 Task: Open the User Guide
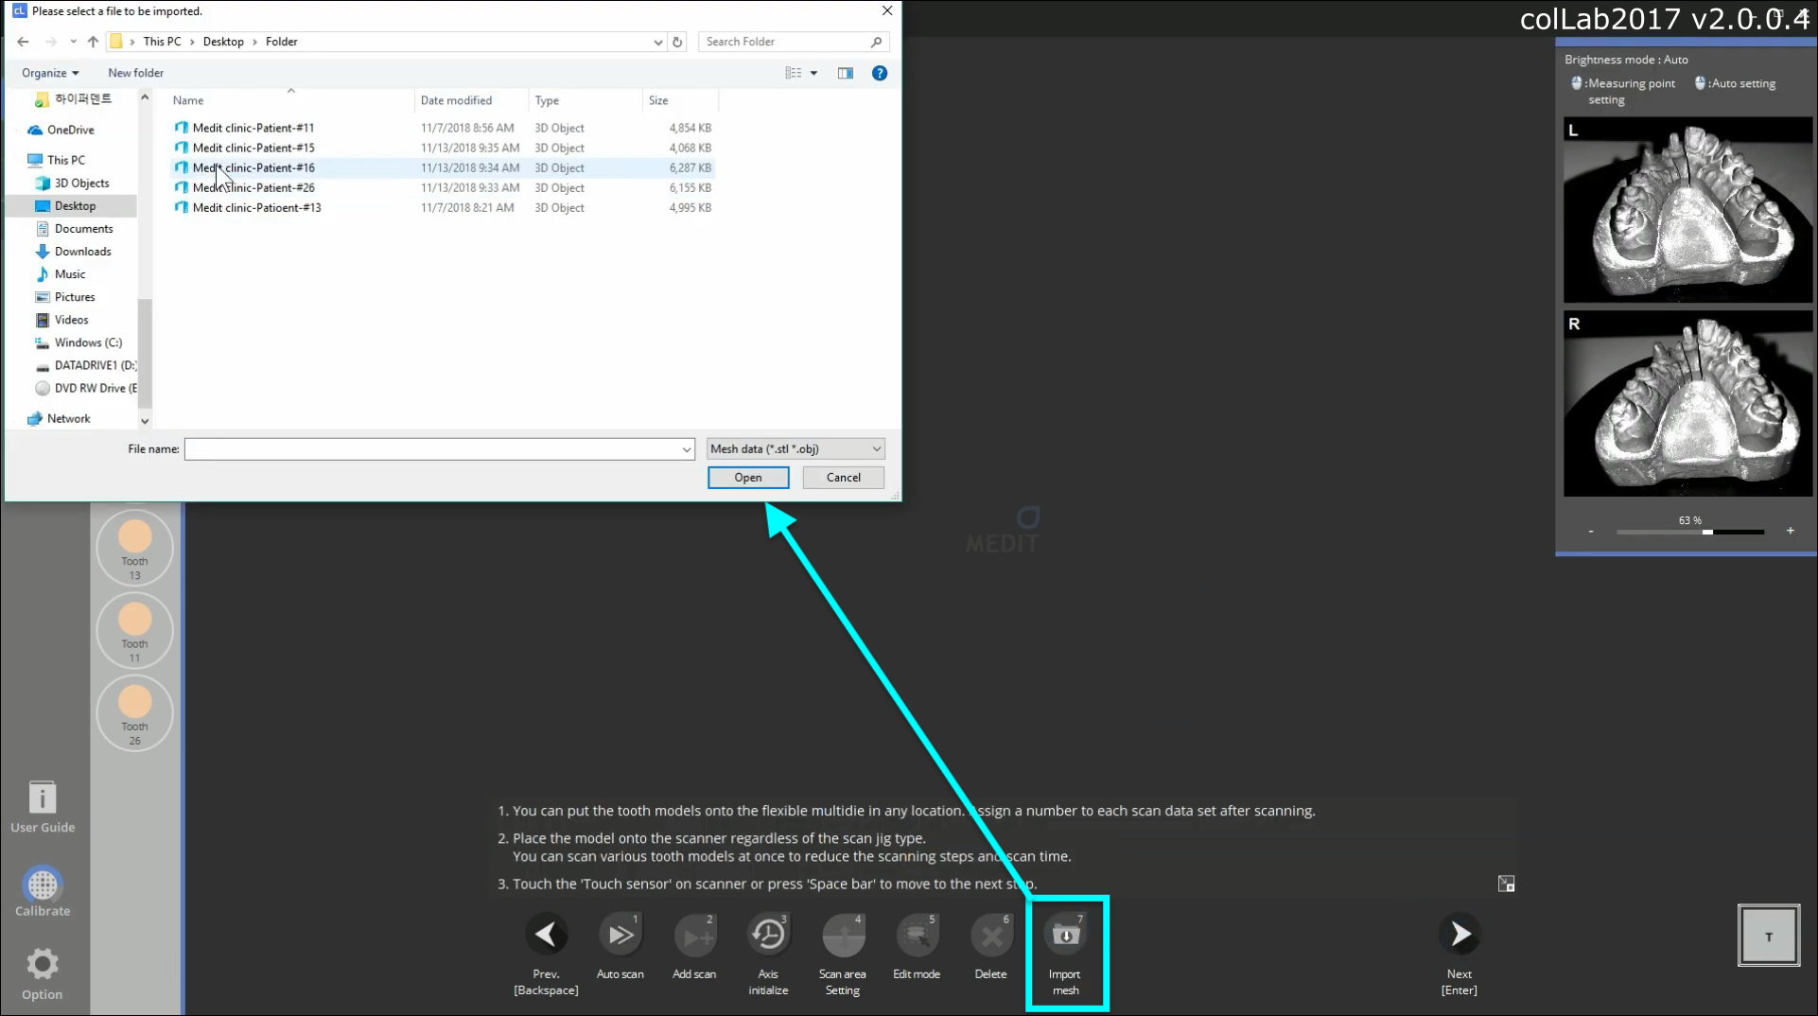pyautogui.click(x=43, y=807)
